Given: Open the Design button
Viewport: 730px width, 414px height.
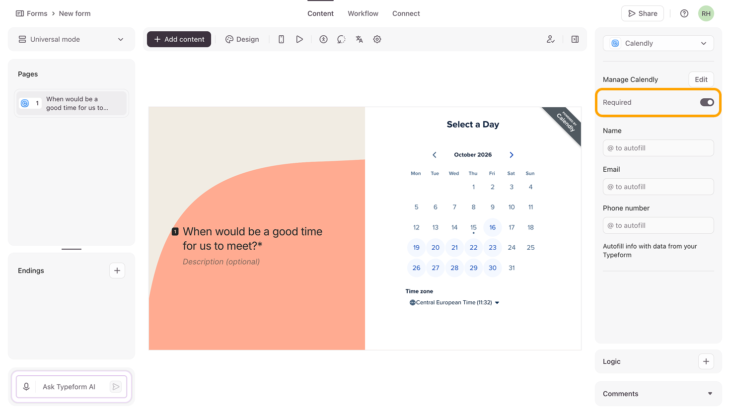Looking at the screenshot, I should click(x=242, y=39).
